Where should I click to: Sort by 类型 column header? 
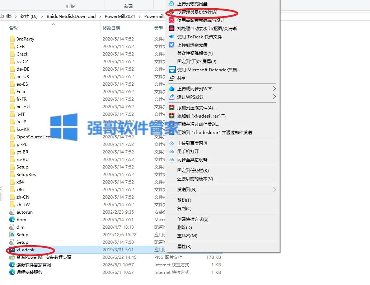coord(159,28)
